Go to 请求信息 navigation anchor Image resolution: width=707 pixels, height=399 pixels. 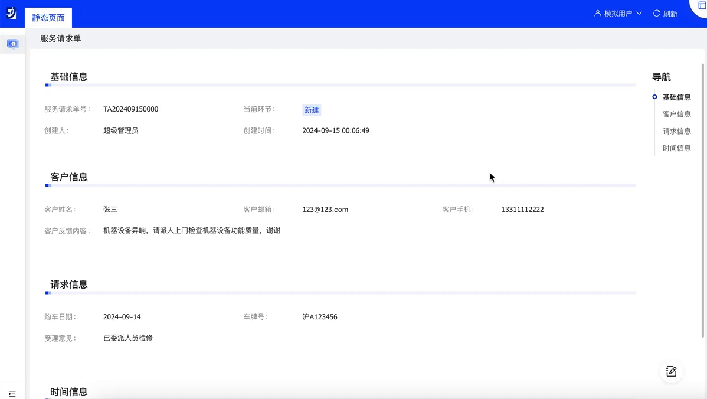676,131
